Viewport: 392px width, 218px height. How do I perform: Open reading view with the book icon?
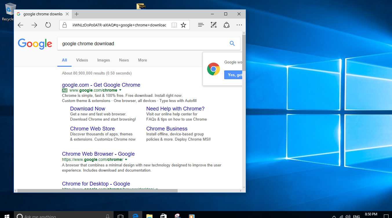click(x=174, y=25)
